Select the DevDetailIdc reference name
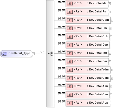The height and width of the screenshot is (108, 113). [98, 3]
